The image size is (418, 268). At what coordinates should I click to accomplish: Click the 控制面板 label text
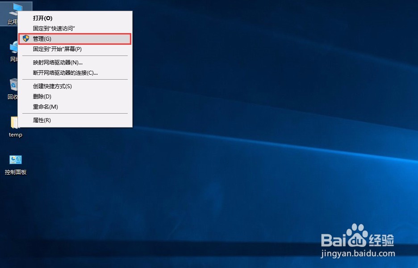(x=16, y=172)
